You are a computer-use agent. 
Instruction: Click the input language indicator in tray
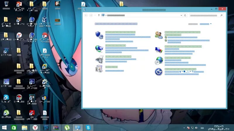point(202,128)
